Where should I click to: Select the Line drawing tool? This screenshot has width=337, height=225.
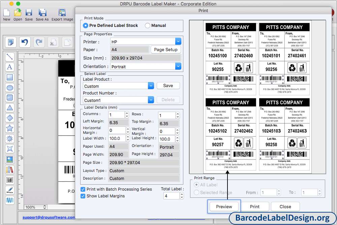(10, 57)
